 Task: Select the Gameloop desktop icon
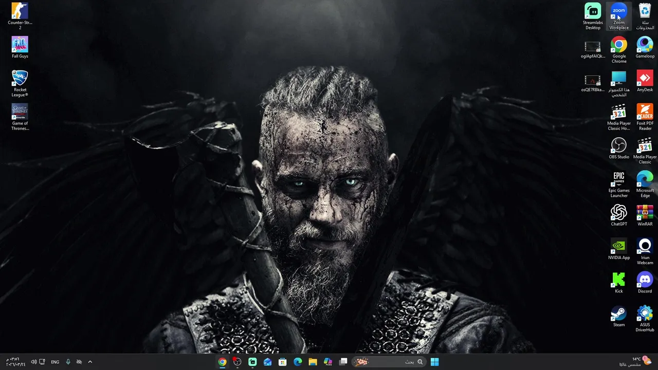pos(645,47)
